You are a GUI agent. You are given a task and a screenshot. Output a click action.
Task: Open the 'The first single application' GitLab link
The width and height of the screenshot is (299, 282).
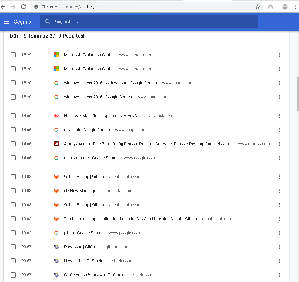130,219
